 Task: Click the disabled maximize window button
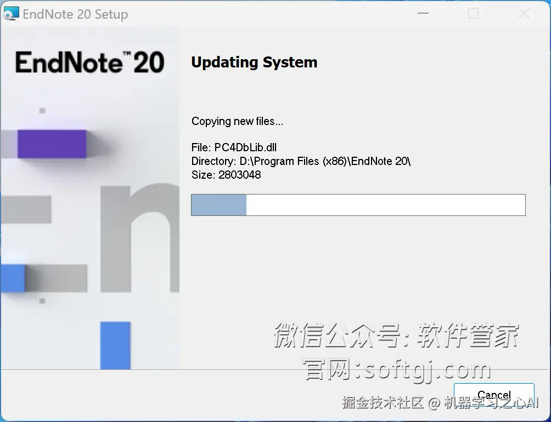(x=473, y=13)
